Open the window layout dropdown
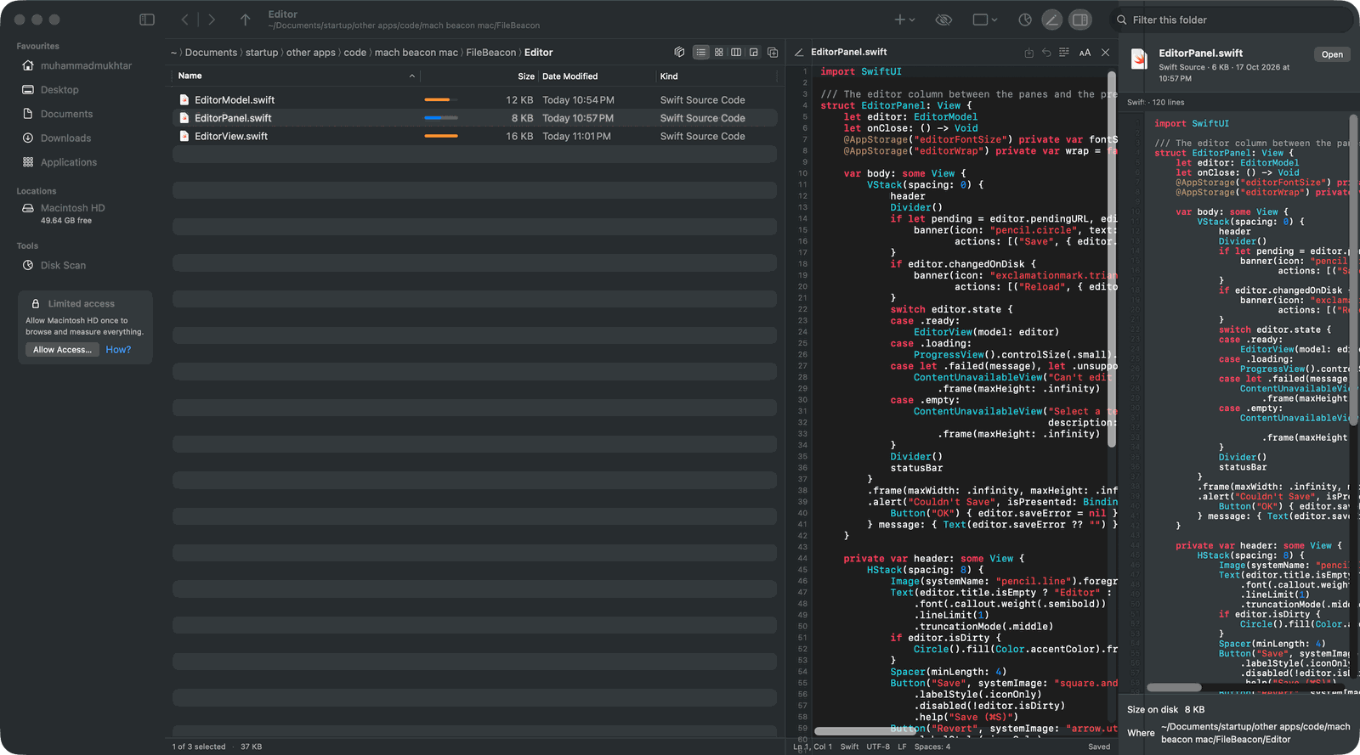Screen dimensions: 1360x755 pyautogui.click(x=984, y=20)
